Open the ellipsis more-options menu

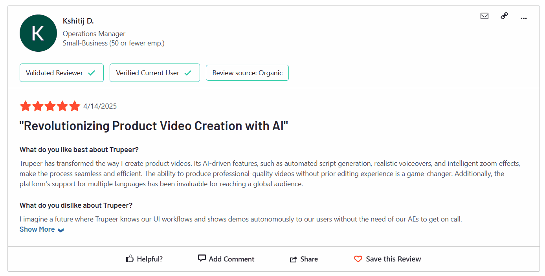point(523,18)
